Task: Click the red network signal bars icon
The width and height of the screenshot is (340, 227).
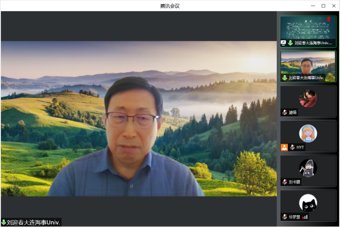Action: point(305,217)
